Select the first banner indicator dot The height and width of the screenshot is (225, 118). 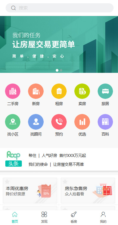(57, 70)
